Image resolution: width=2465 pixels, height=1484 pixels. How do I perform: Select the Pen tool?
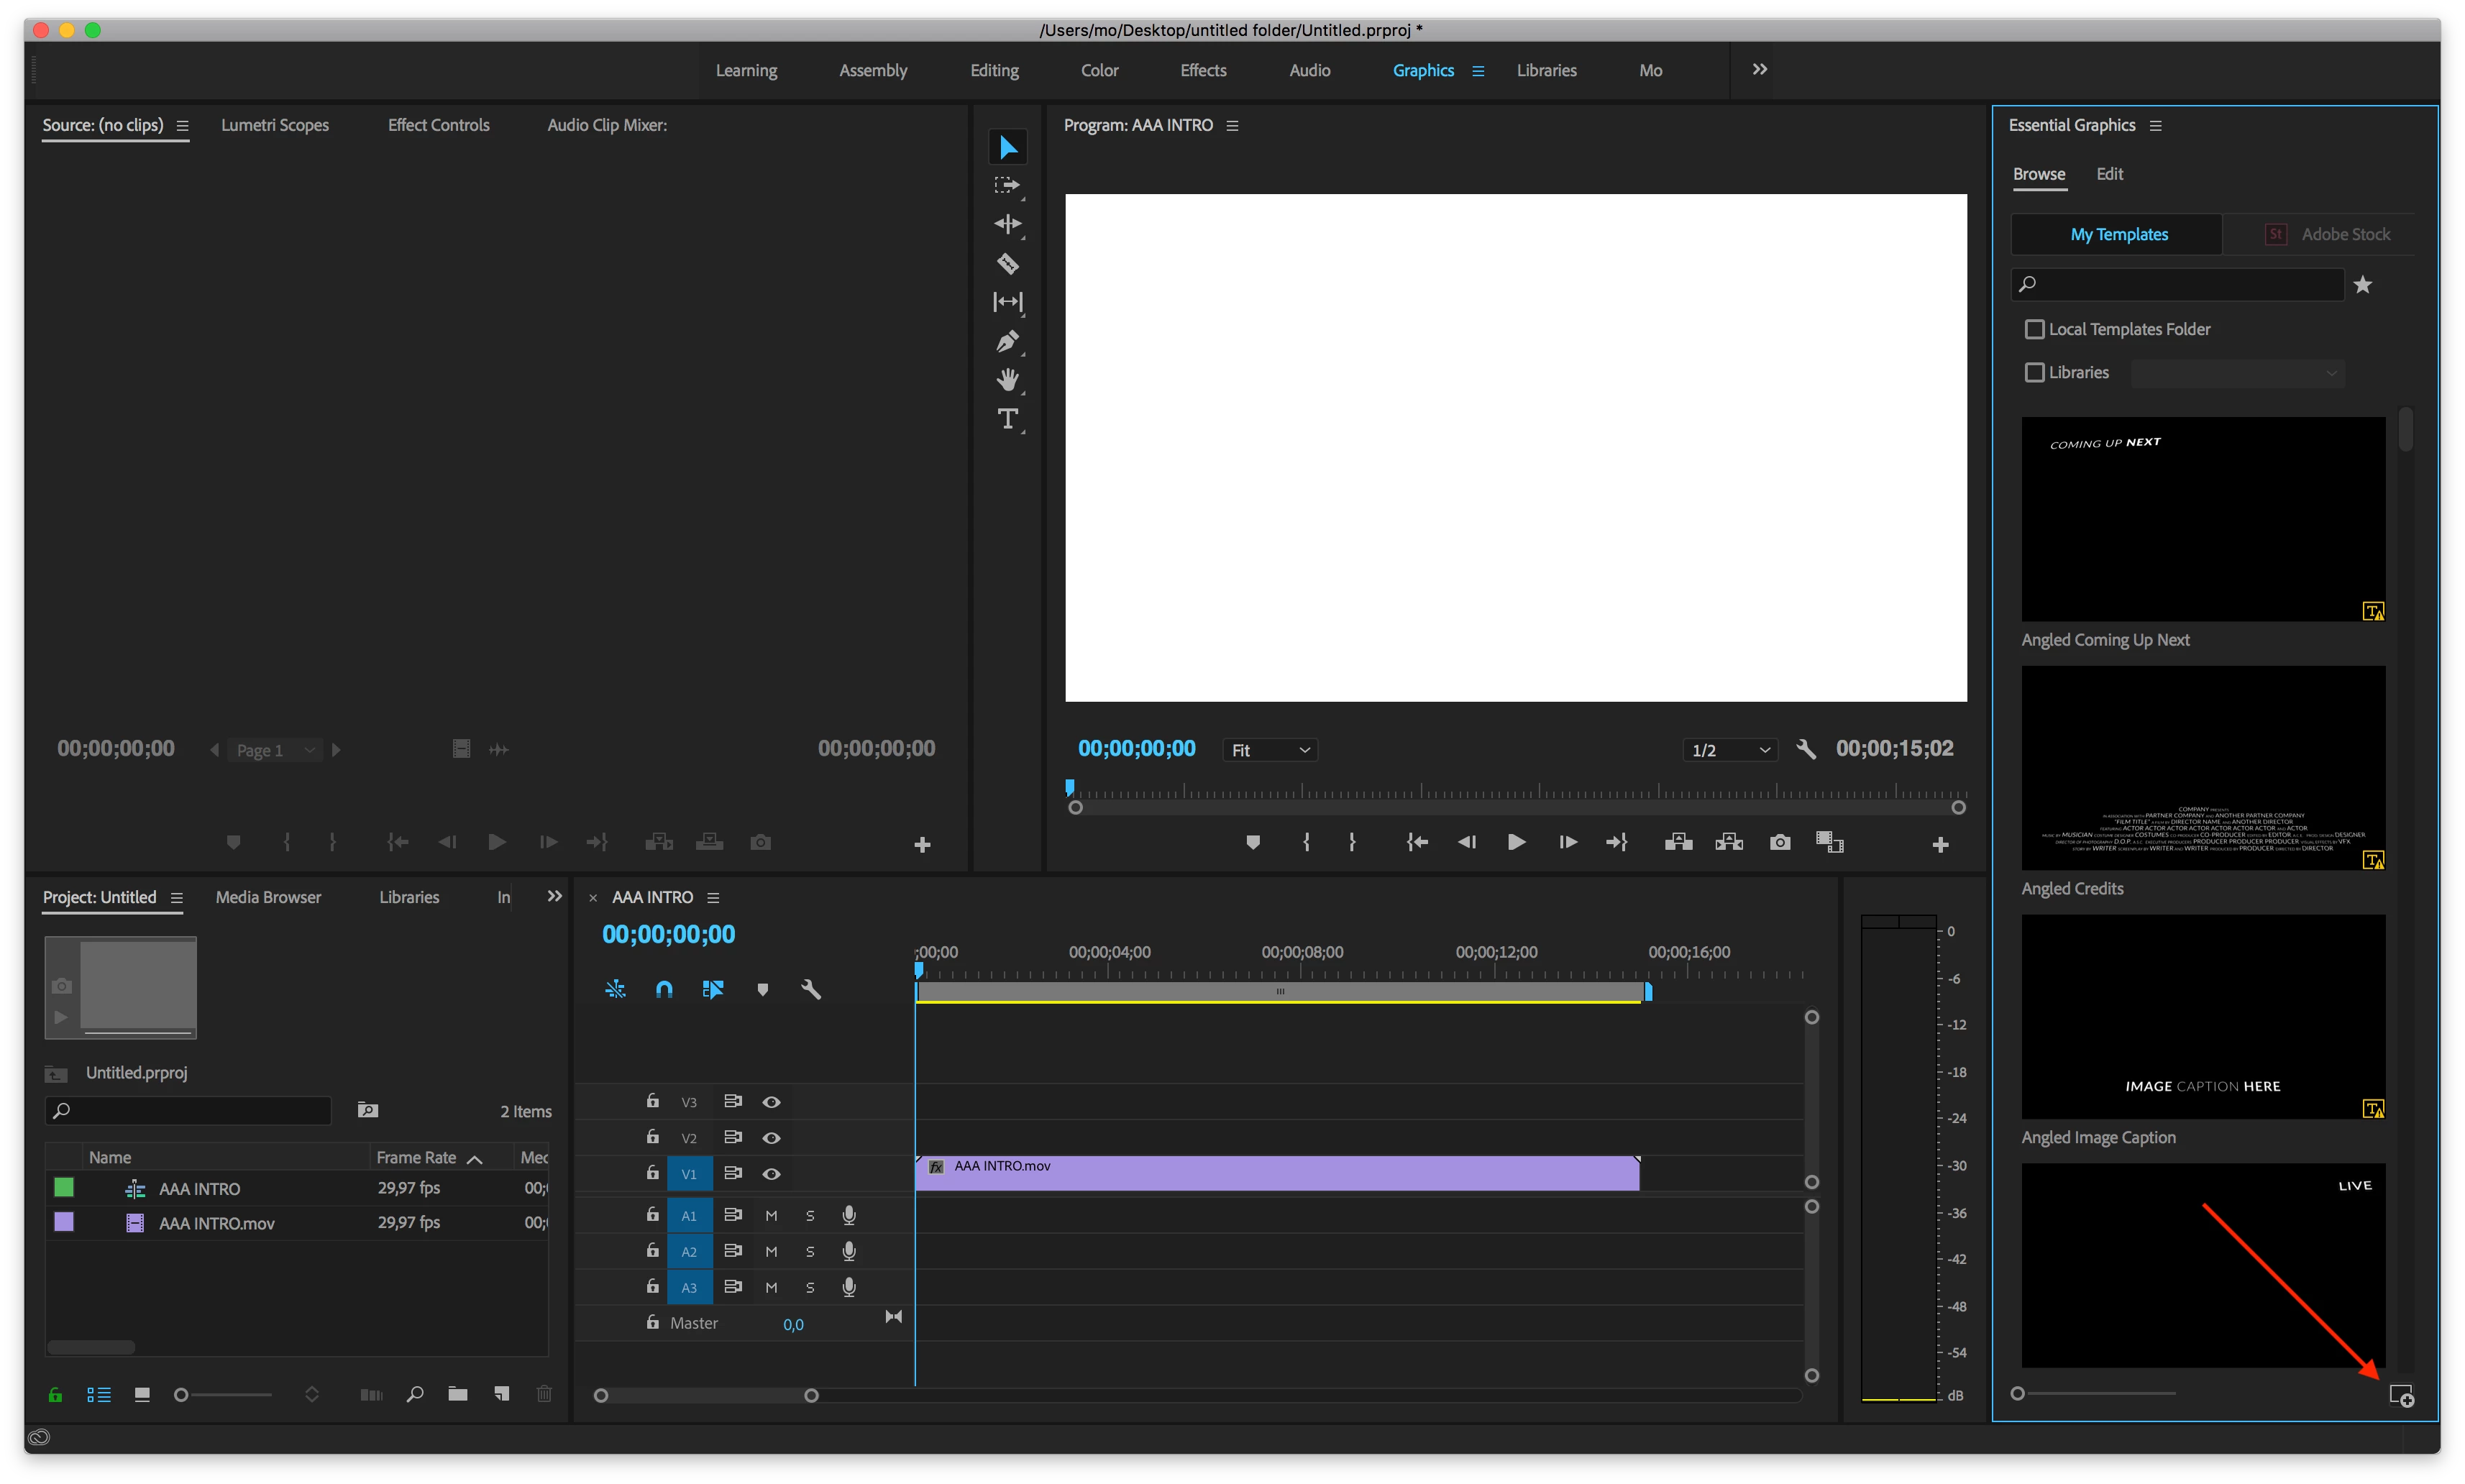coord(1007,341)
